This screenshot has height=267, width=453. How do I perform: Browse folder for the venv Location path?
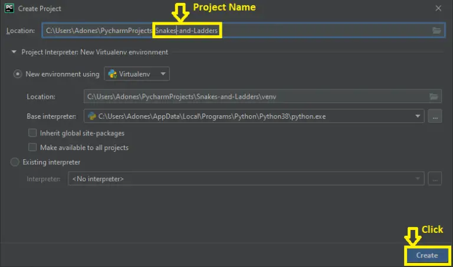click(434, 96)
